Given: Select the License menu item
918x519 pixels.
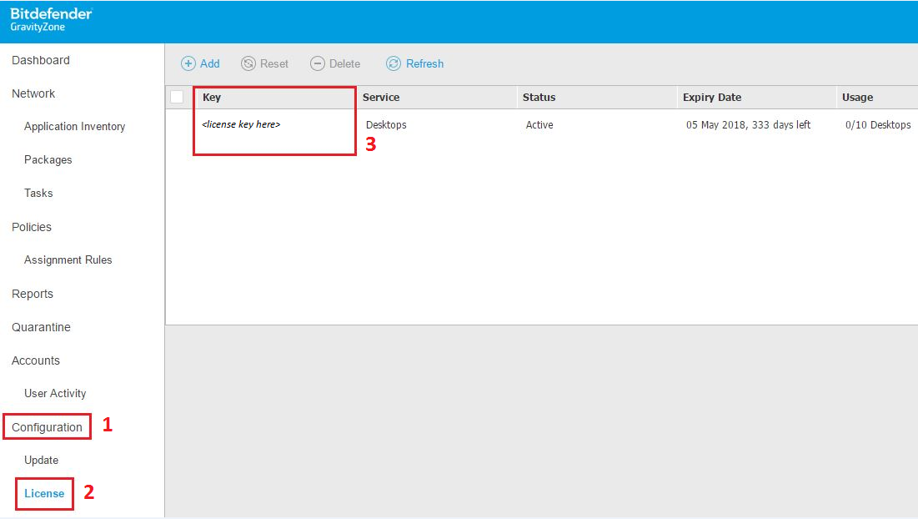Looking at the screenshot, I should pyautogui.click(x=44, y=494).
